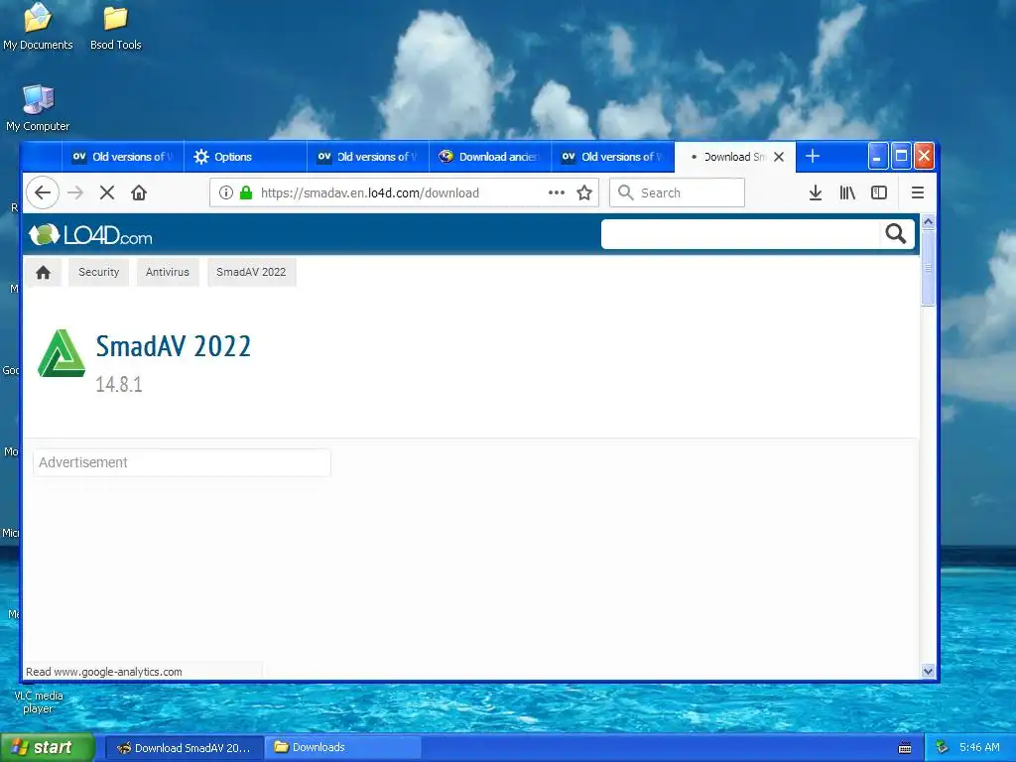Switch to the third Old versions tab

pos(613,157)
